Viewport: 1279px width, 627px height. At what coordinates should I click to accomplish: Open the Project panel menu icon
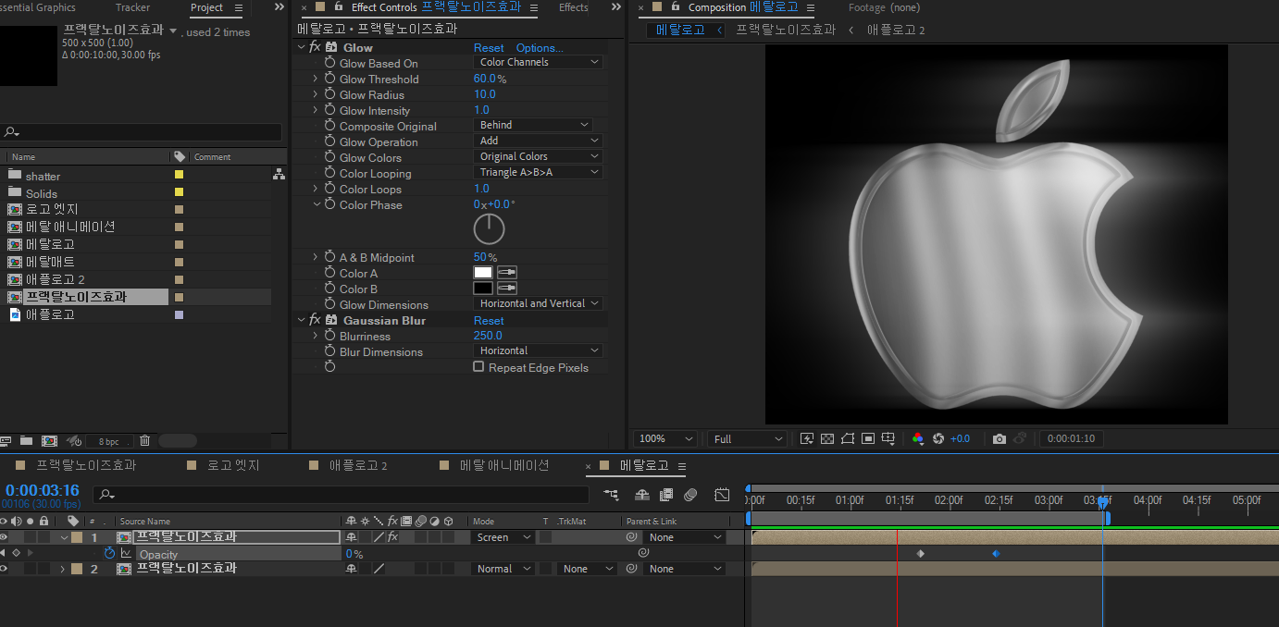pos(239,8)
